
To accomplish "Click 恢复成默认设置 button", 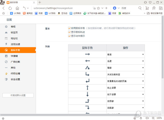I will pyautogui.click(x=18, y=95).
